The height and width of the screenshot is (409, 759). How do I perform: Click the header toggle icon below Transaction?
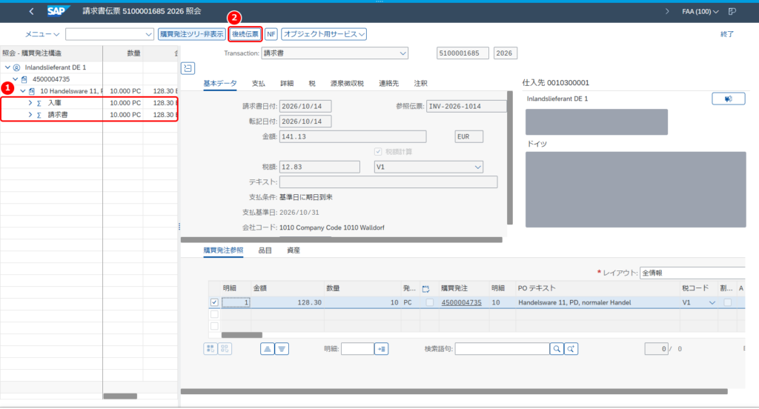[x=188, y=68]
